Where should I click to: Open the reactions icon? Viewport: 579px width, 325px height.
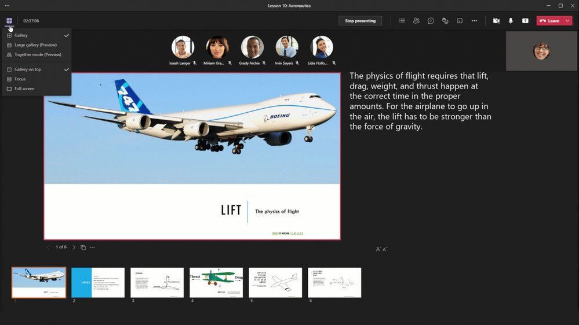tap(445, 21)
